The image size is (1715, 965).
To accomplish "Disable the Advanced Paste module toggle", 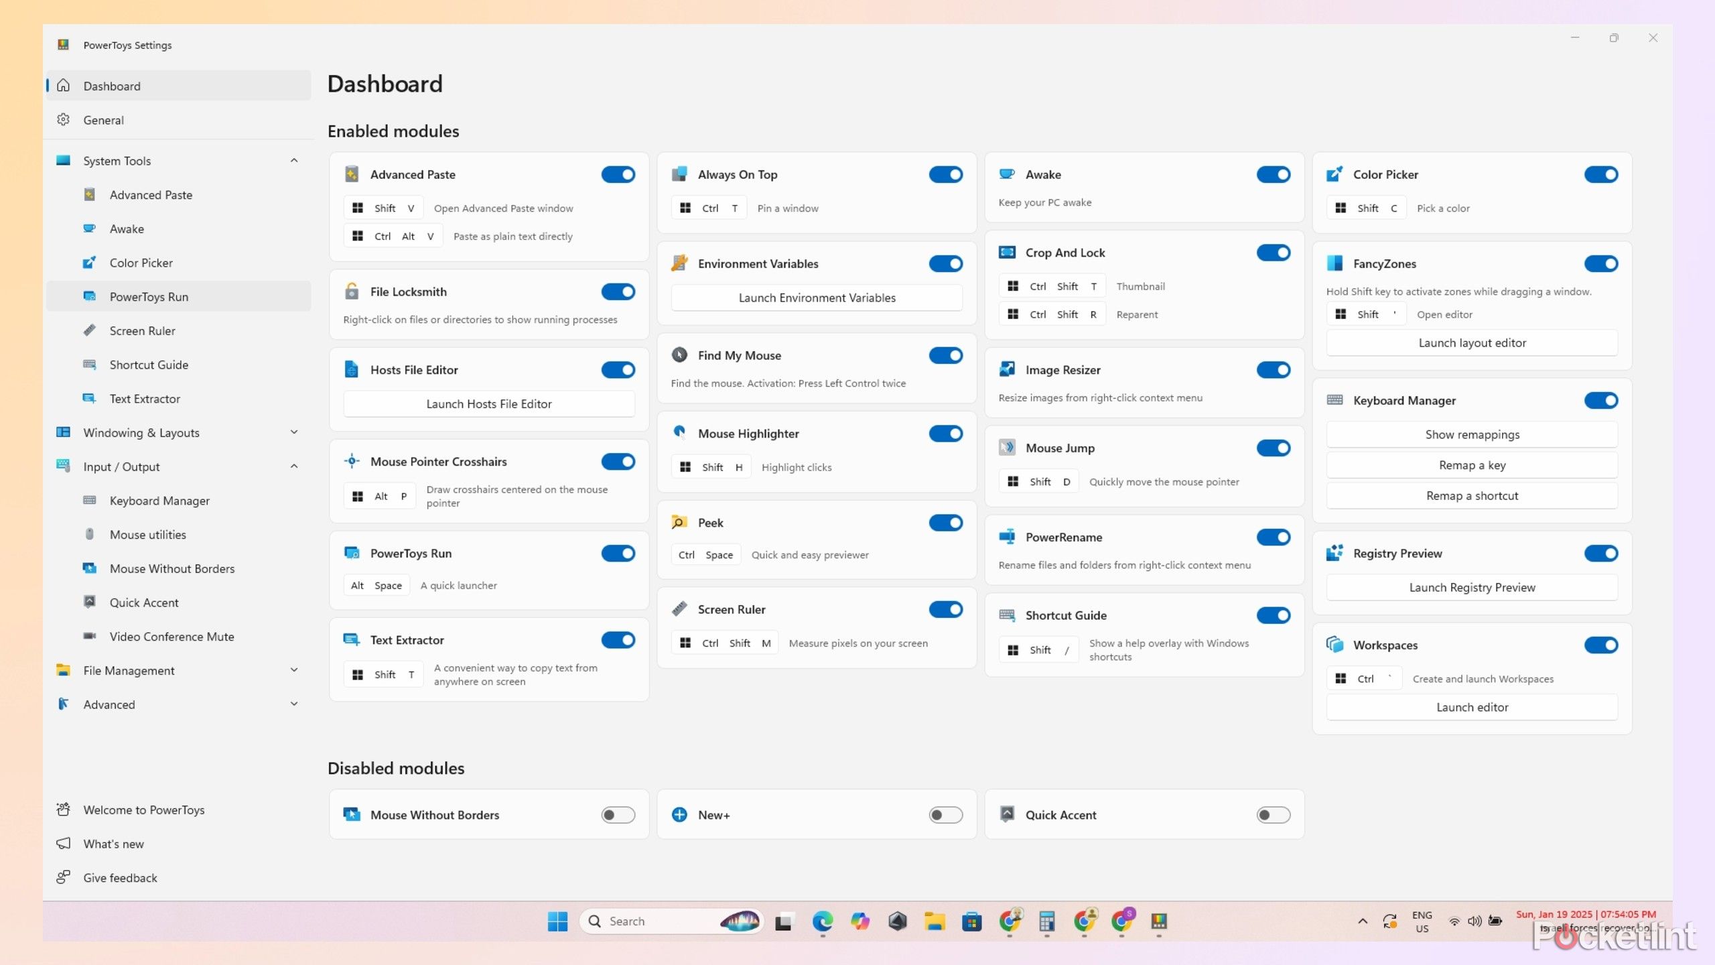I will 618,174.
